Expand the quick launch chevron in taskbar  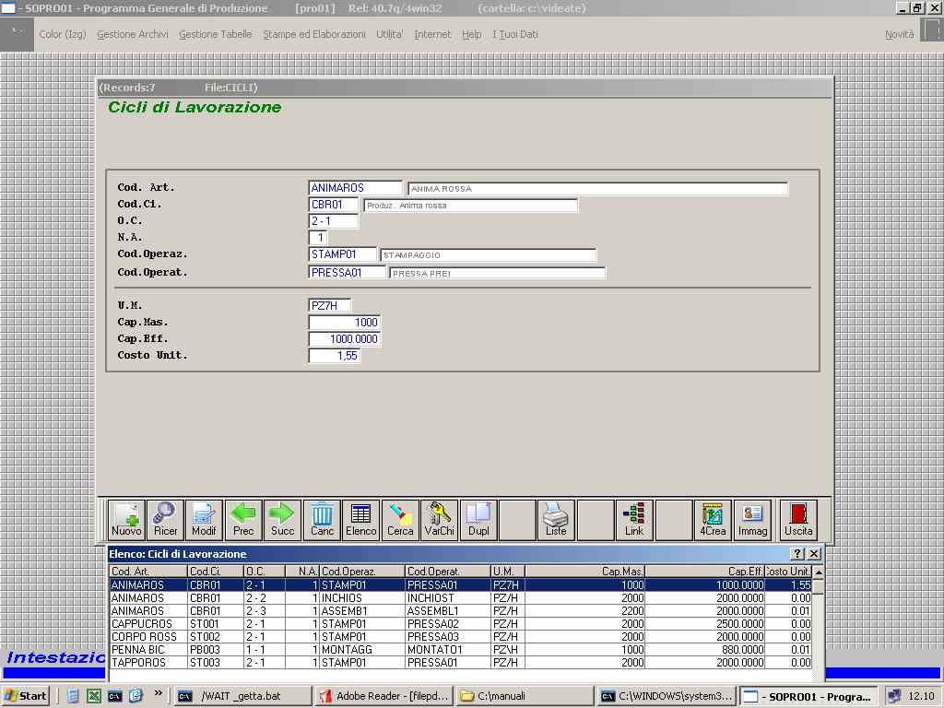pos(159,693)
